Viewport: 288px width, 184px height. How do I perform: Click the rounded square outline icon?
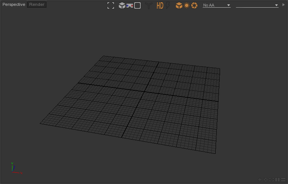point(137,5)
